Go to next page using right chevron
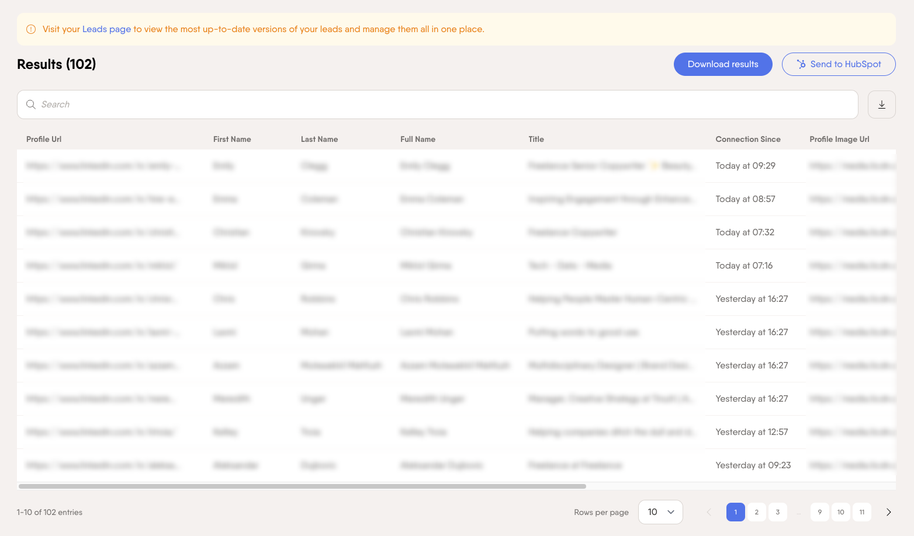 point(888,512)
